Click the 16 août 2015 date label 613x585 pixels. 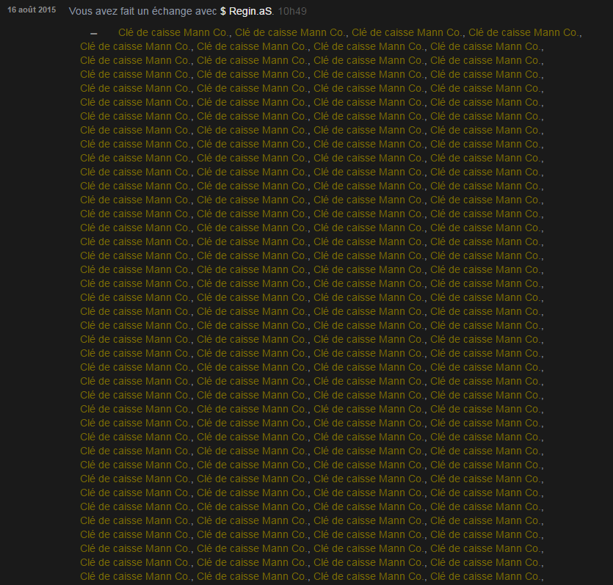click(31, 11)
